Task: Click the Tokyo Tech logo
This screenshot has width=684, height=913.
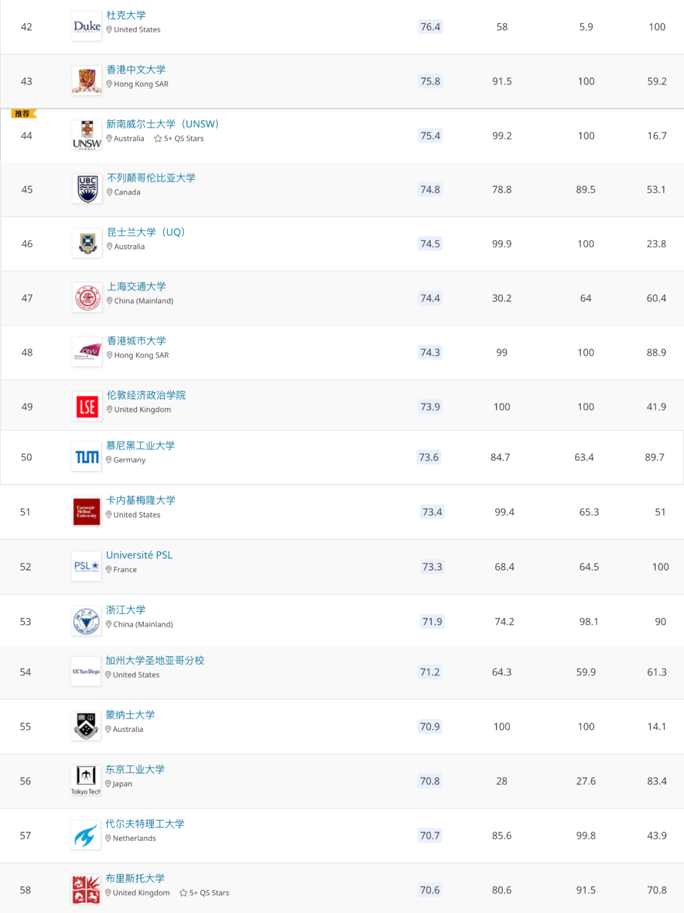Action: click(86, 781)
